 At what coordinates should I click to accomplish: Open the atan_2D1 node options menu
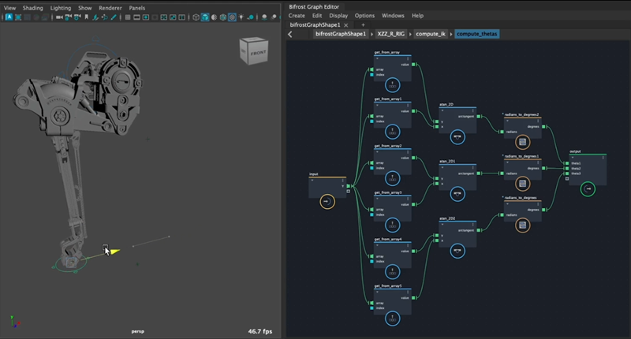point(473,168)
